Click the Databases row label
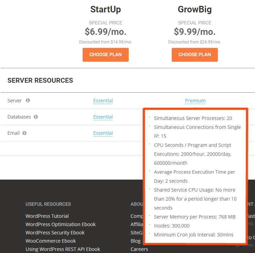 19,117
